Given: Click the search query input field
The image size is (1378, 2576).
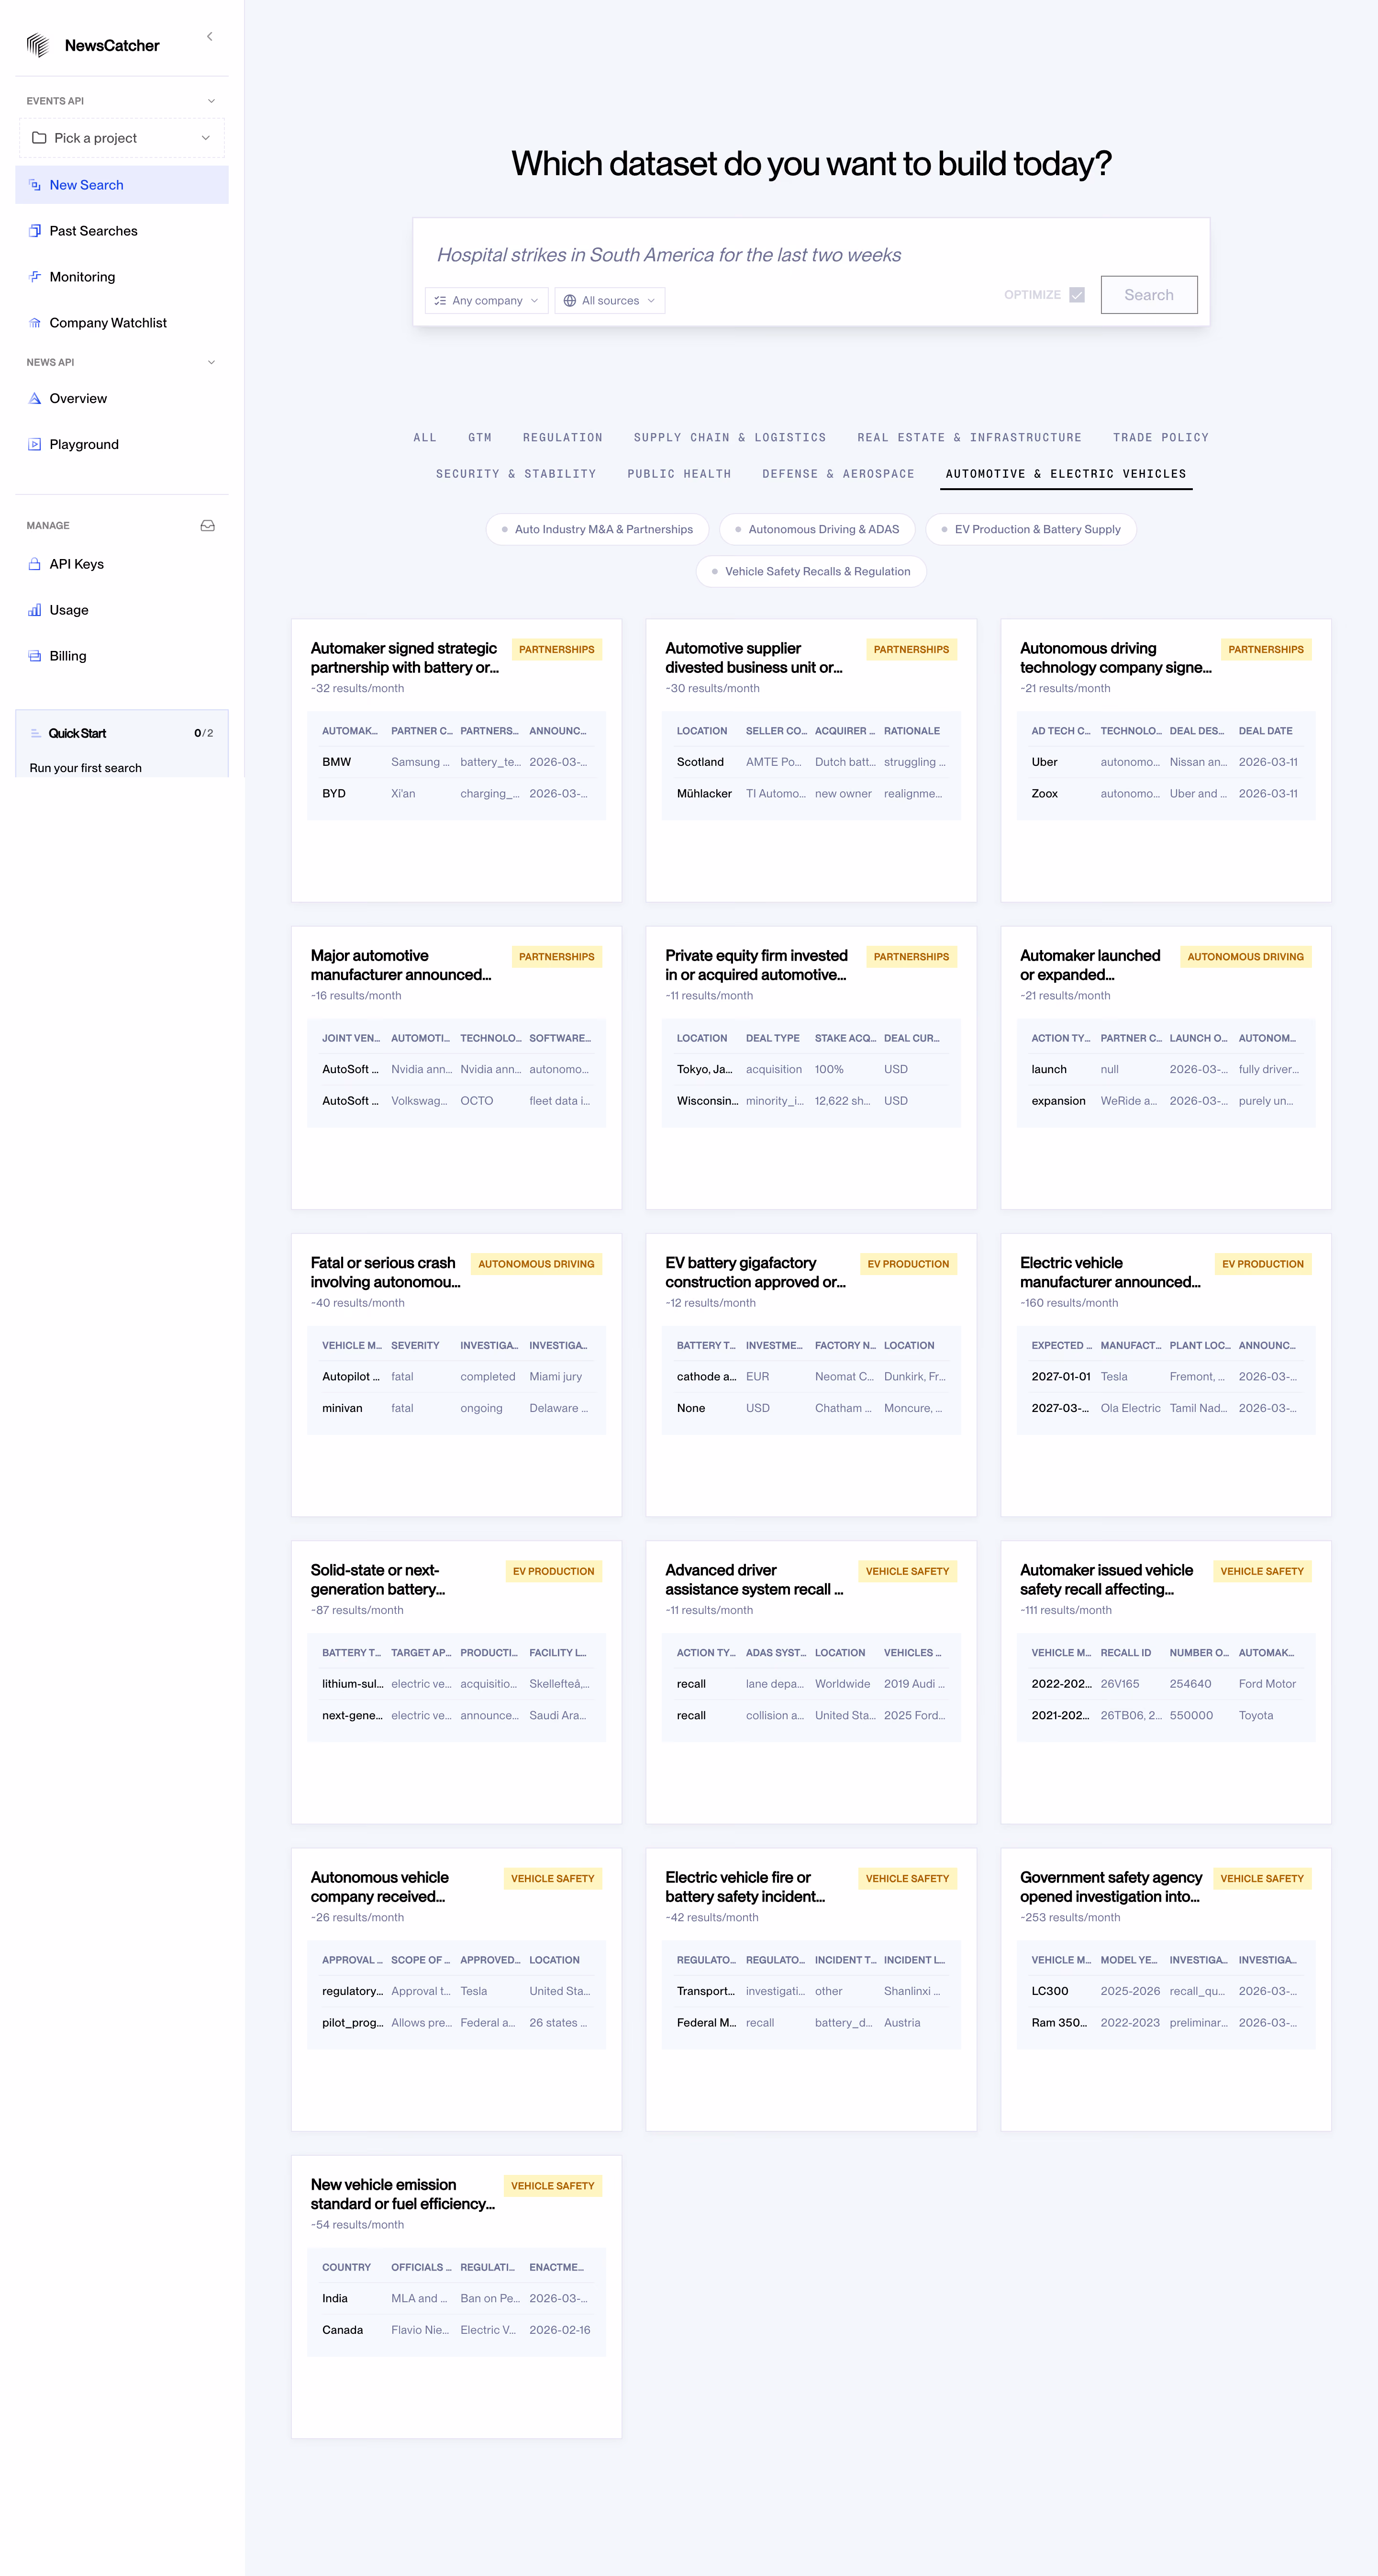Looking at the screenshot, I should [810, 255].
